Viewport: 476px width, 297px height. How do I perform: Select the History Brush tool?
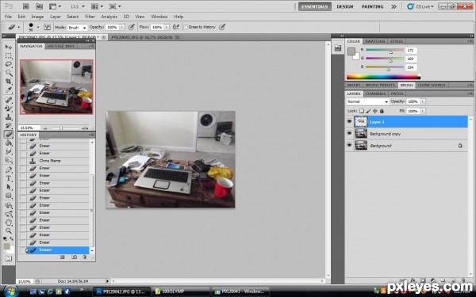click(x=9, y=125)
